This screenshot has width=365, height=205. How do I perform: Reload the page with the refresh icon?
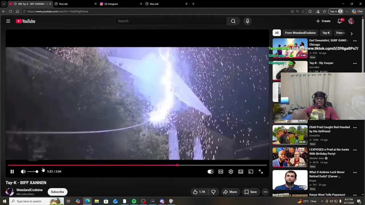[11, 11]
